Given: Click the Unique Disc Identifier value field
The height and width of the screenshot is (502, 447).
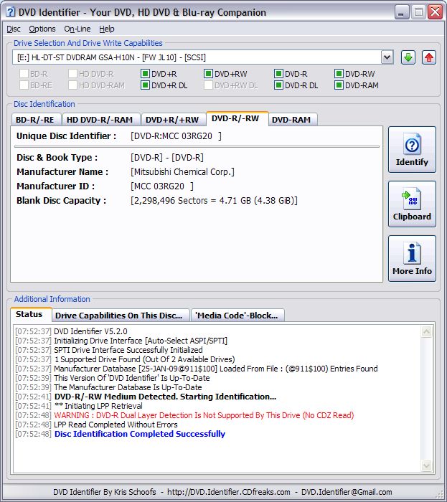Looking at the screenshot, I should pos(176,136).
